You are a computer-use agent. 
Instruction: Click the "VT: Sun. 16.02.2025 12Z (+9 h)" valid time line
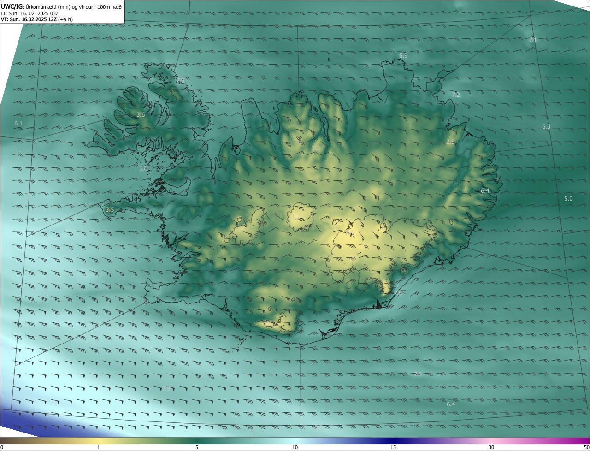pos(37,19)
